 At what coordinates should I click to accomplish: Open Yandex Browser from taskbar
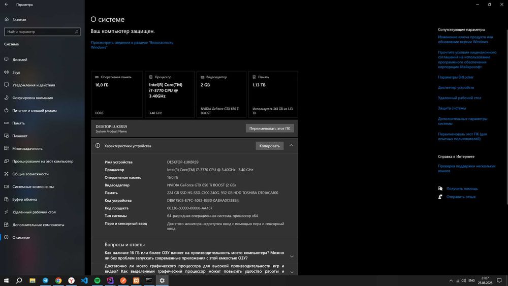click(71, 280)
